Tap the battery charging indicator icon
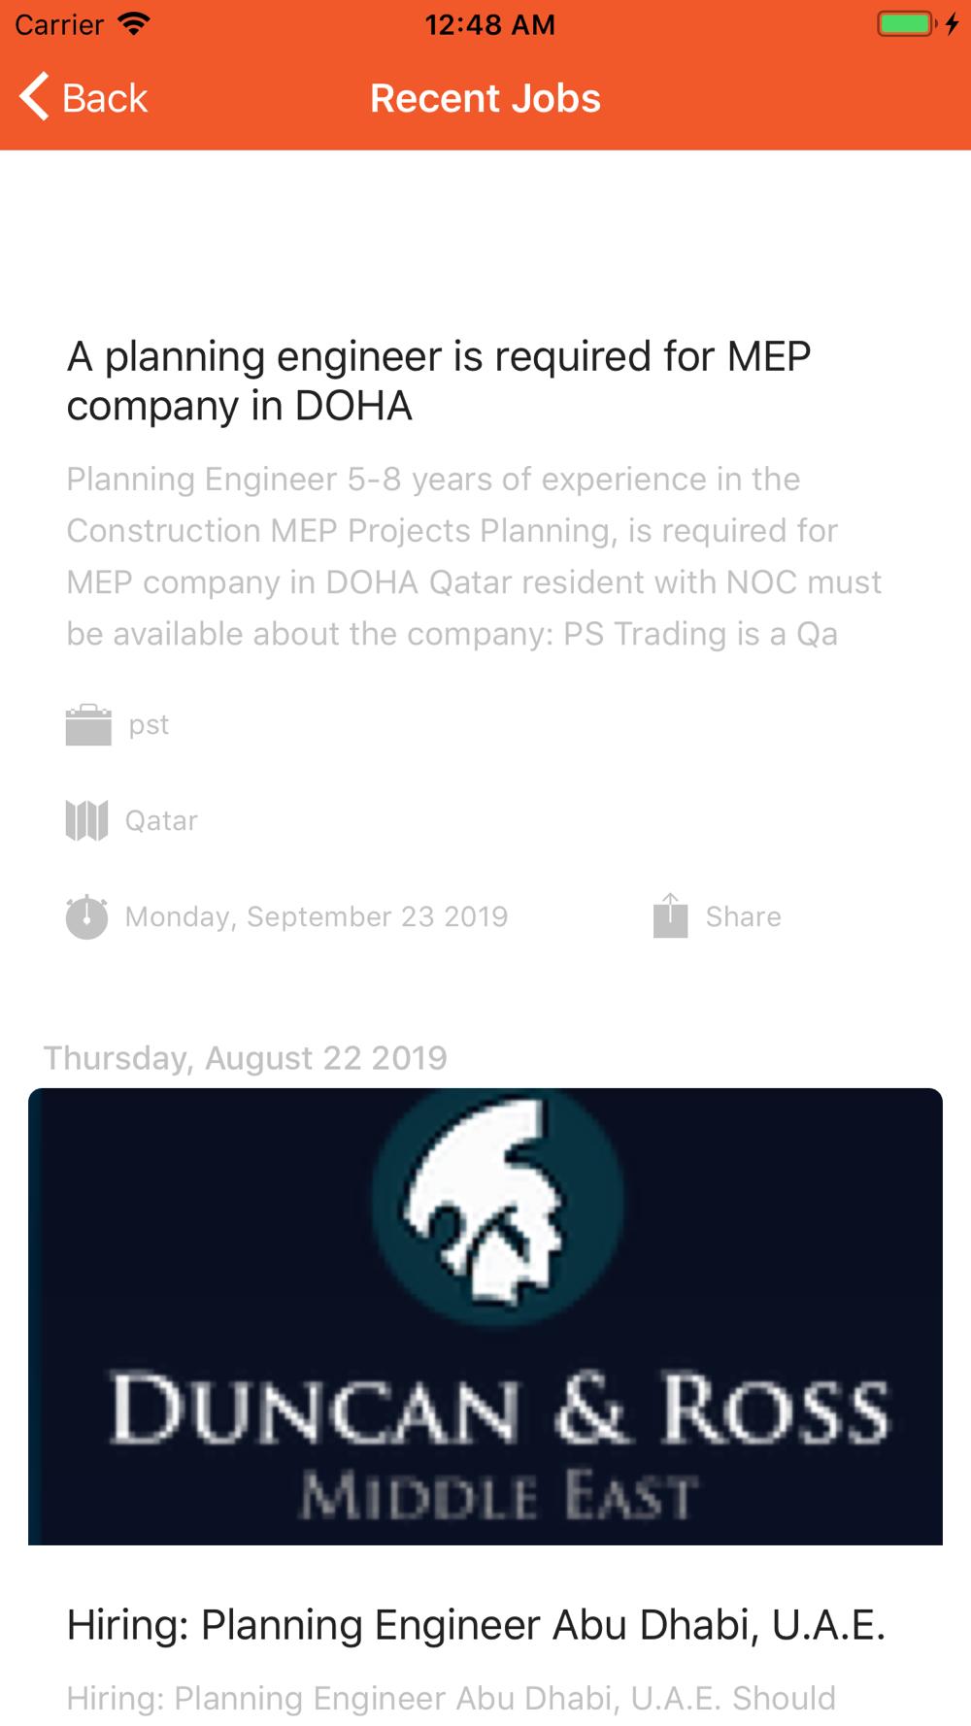Image resolution: width=971 pixels, height=1726 pixels. pos(918,23)
